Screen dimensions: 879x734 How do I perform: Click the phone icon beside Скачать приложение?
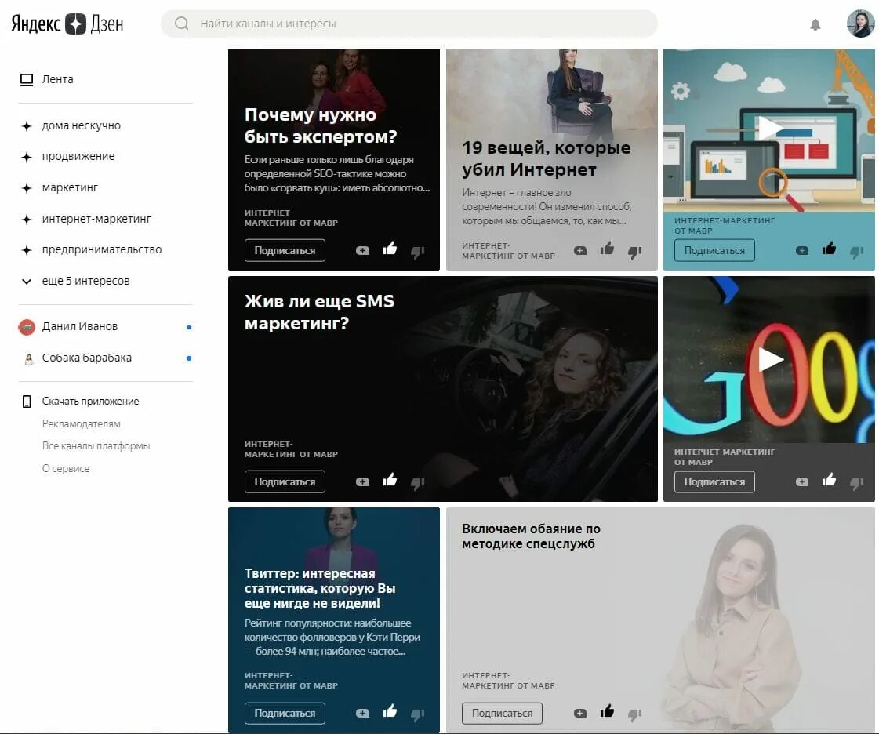pos(27,402)
